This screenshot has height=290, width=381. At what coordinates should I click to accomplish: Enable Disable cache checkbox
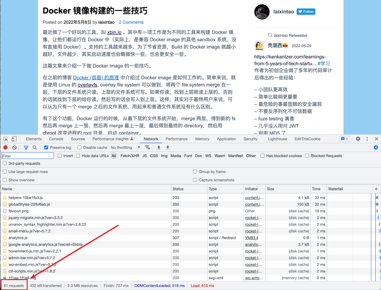pyautogui.click(x=79, y=147)
